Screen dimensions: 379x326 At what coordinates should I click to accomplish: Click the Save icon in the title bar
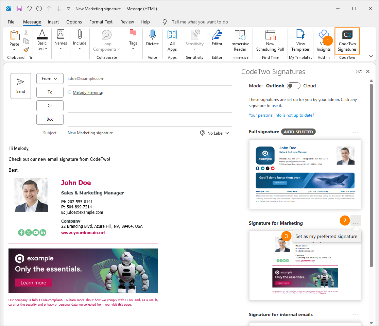tap(19, 8)
